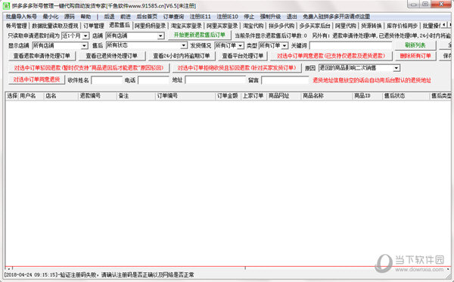Click 查看24小时内将逾期订单 button

click(x=182, y=56)
